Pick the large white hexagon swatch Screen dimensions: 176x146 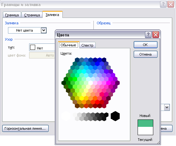click(x=66, y=116)
